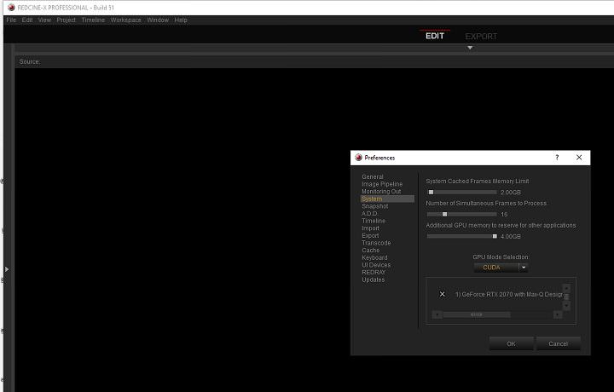
Task: Select Keyboard preferences category
Action: point(374,257)
